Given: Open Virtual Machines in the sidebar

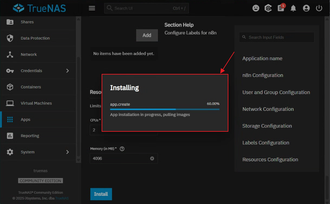Looking at the screenshot, I should pyautogui.click(x=38, y=103).
